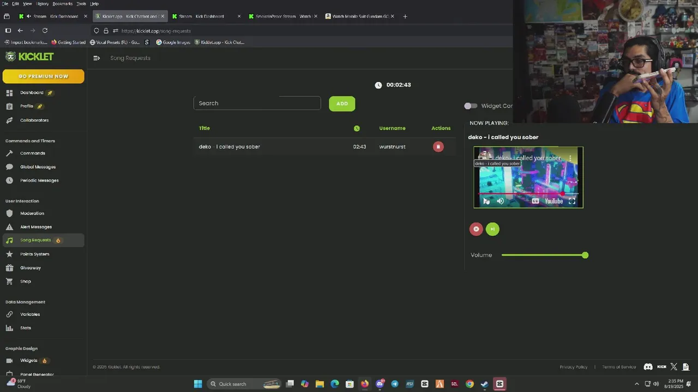Remove the deko song from the queue
This screenshot has width=698, height=392.
click(x=438, y=146)
